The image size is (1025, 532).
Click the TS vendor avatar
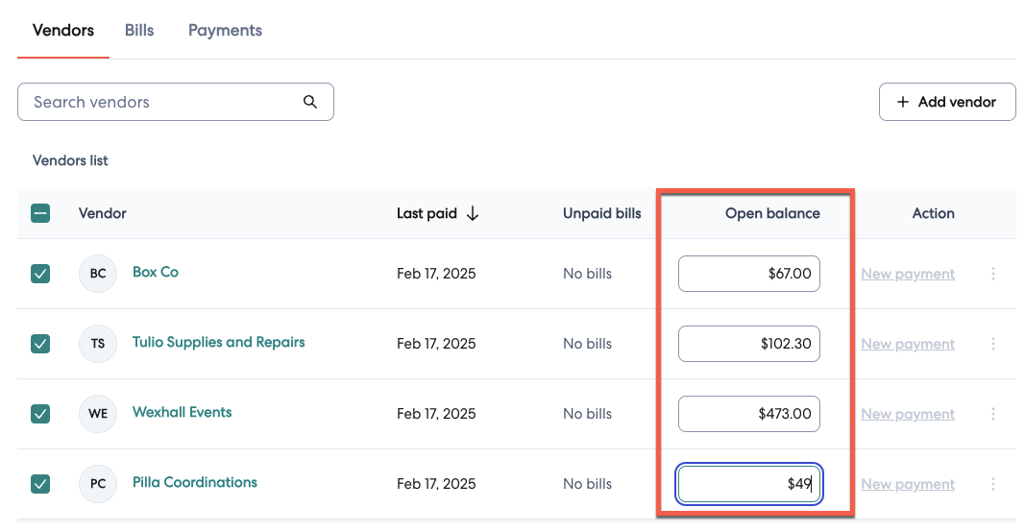(x=98, y=344)
